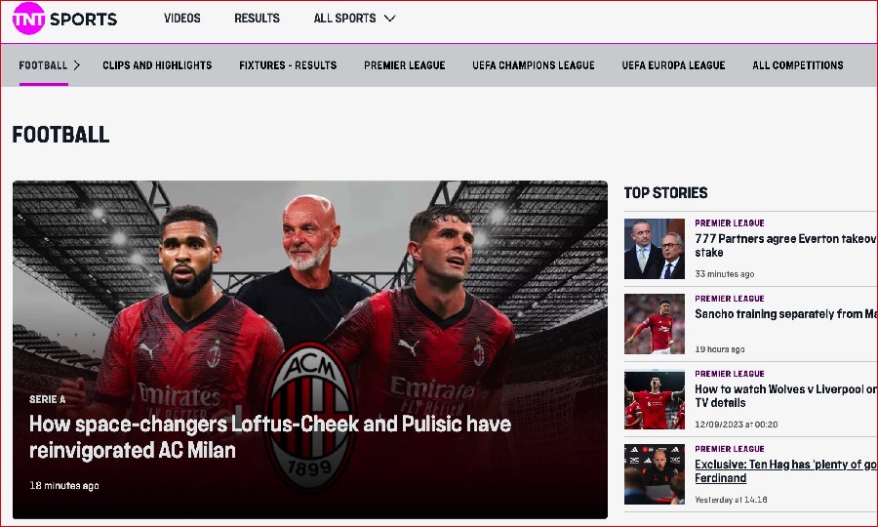Read the Sancho training separately story
Viewport: 878px width, 527px height.
tap(786, 314)
